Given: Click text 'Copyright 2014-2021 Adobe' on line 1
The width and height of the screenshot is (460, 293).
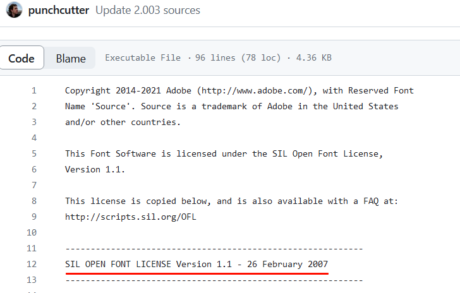Looking at the screenshot, I should [128, 91].
